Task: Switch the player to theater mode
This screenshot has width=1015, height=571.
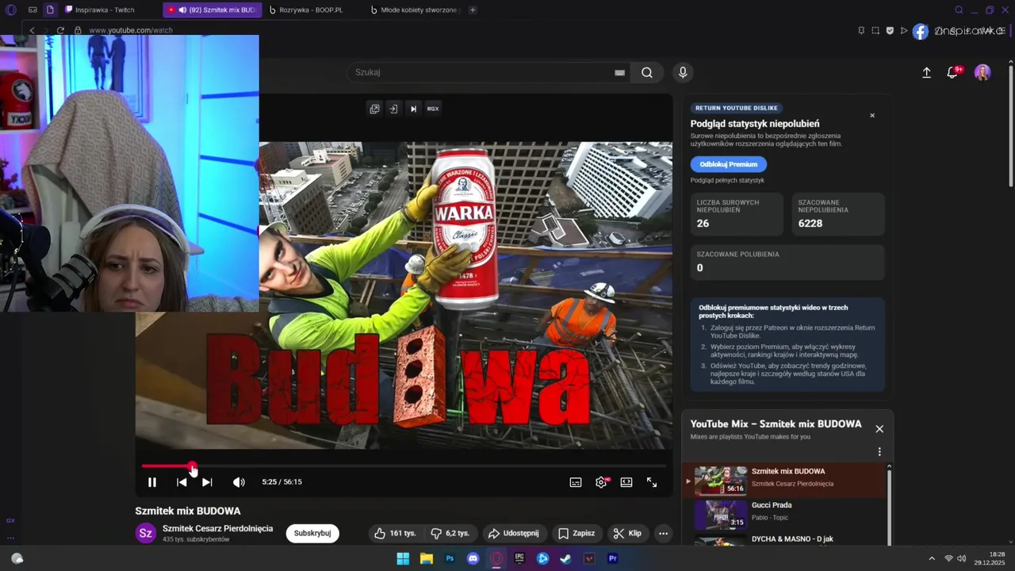Action: point(626,482)
